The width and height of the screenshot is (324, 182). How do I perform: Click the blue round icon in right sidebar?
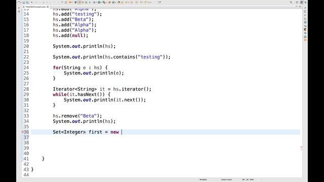[305, 33]
